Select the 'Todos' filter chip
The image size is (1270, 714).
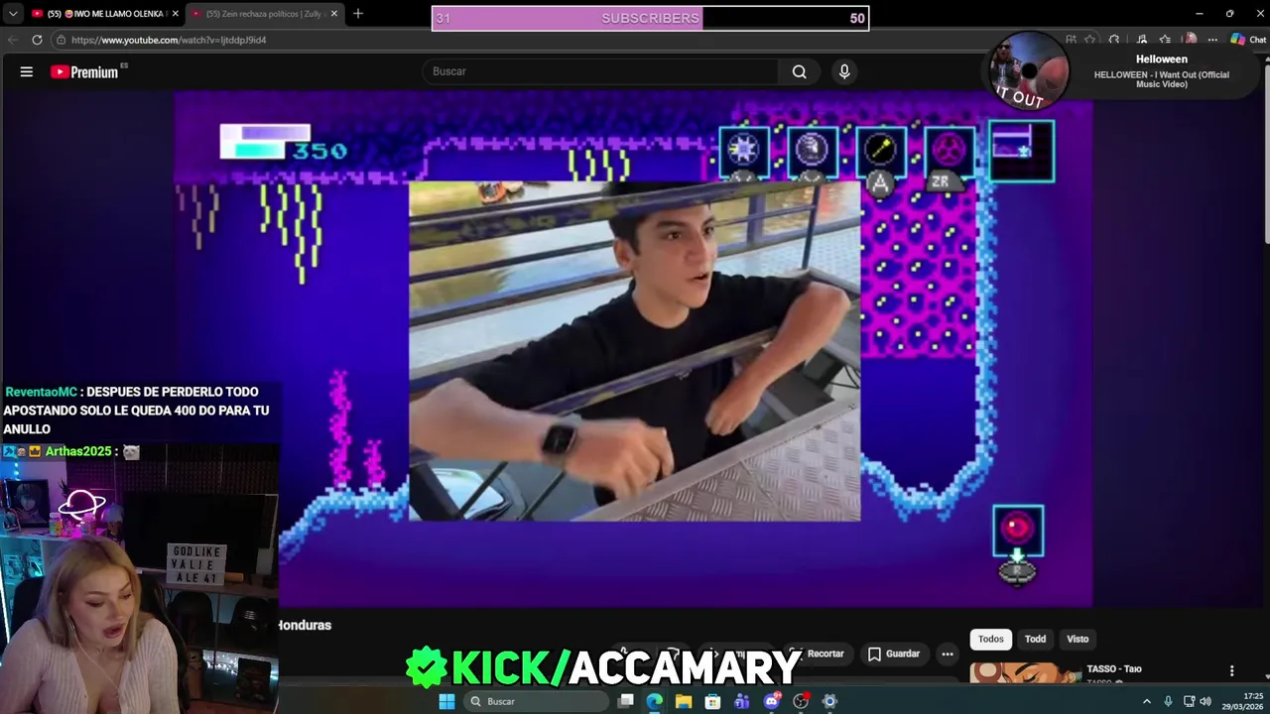(x=991, y=640)
